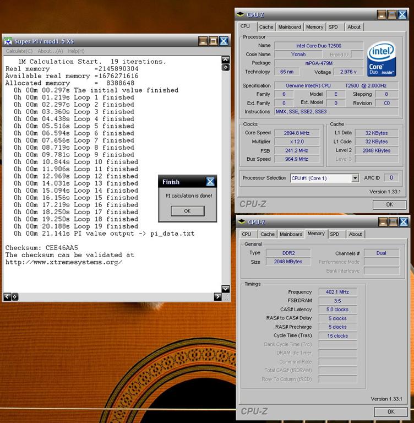Click Super PI vertical scrollbar up arrow

point(226,59)
